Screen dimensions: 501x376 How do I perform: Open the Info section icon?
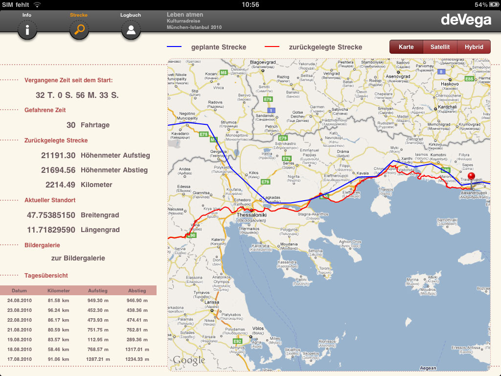click(x=27, y=30)
